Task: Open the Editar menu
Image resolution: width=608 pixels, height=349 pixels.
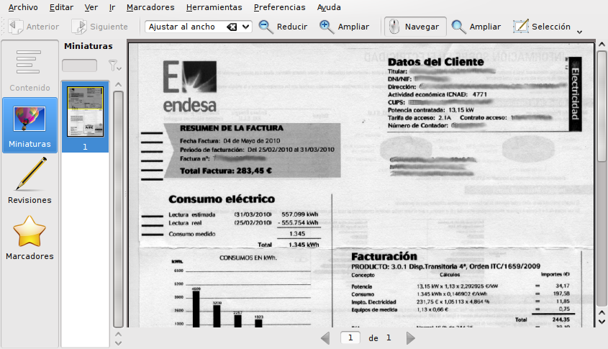Action: tap(61, 7)
